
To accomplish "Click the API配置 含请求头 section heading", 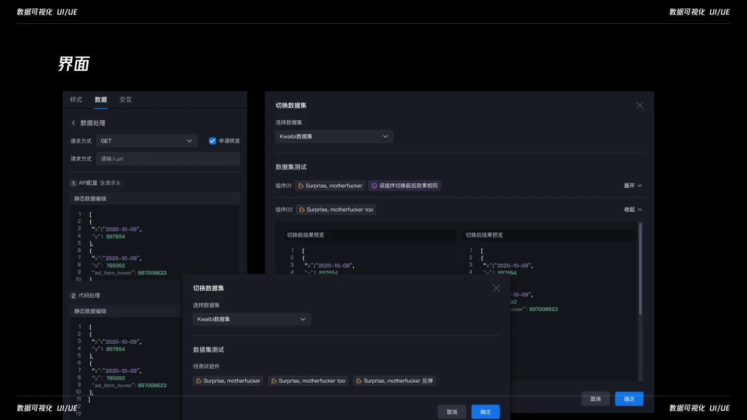I will 95,183.
